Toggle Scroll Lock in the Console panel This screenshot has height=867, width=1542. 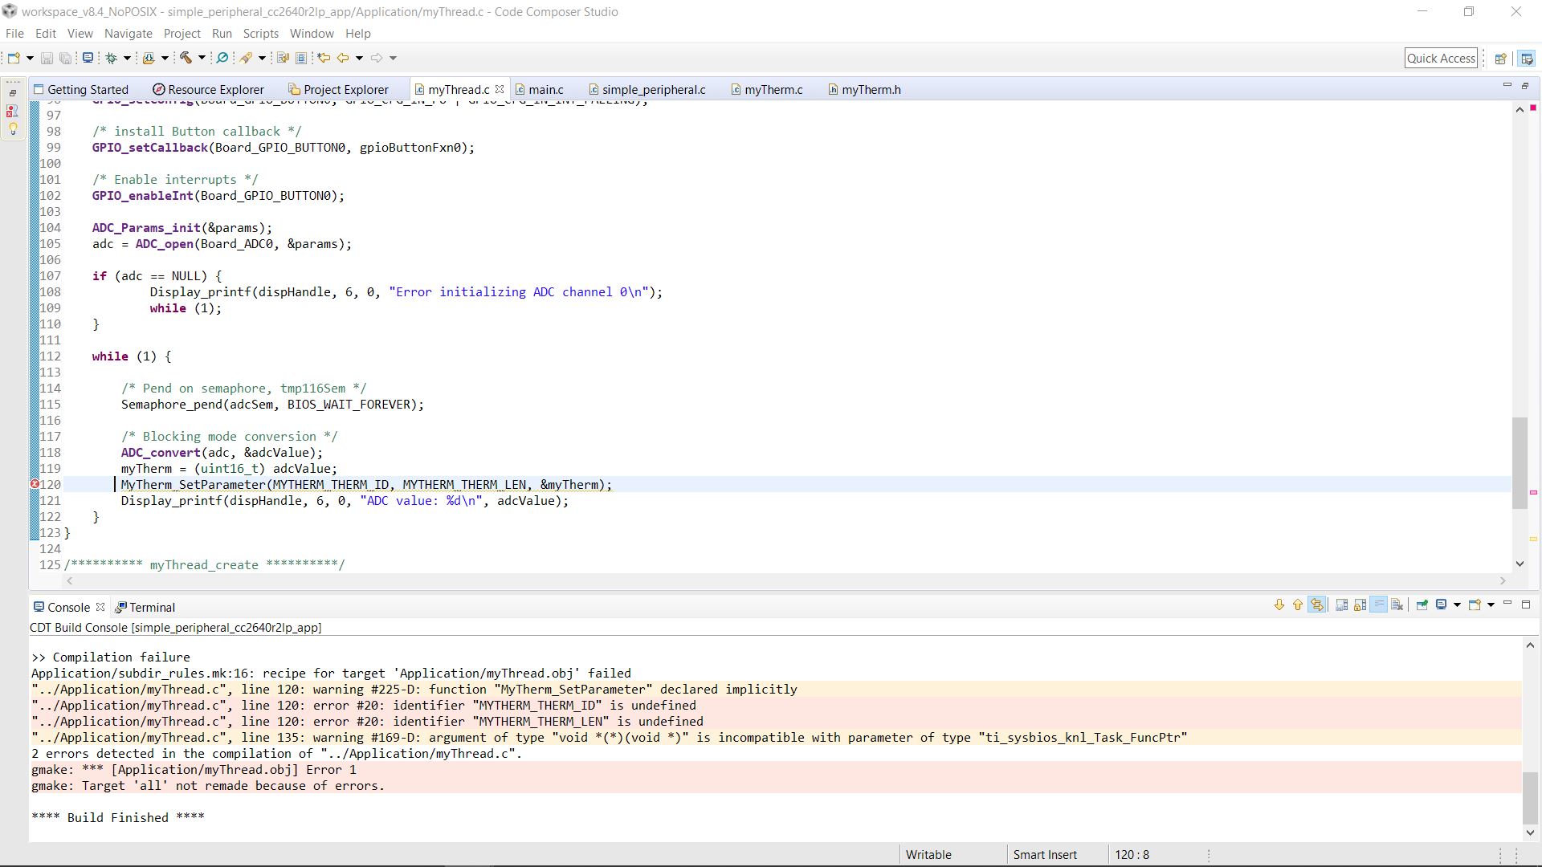pos(1360,605)
